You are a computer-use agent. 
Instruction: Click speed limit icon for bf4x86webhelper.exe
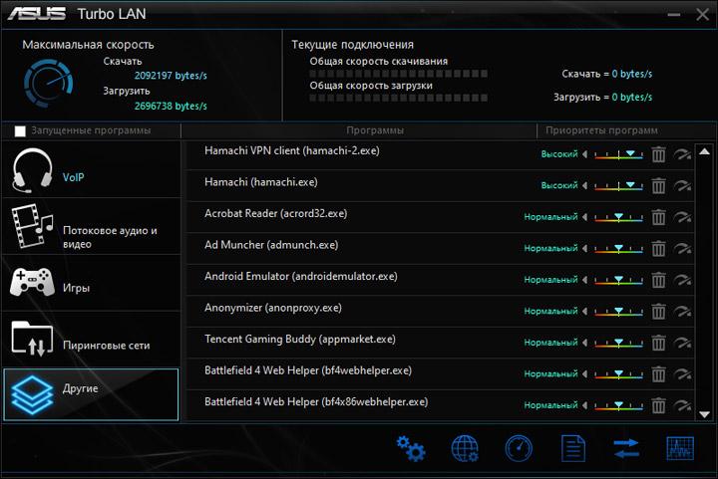coord(682,405)
